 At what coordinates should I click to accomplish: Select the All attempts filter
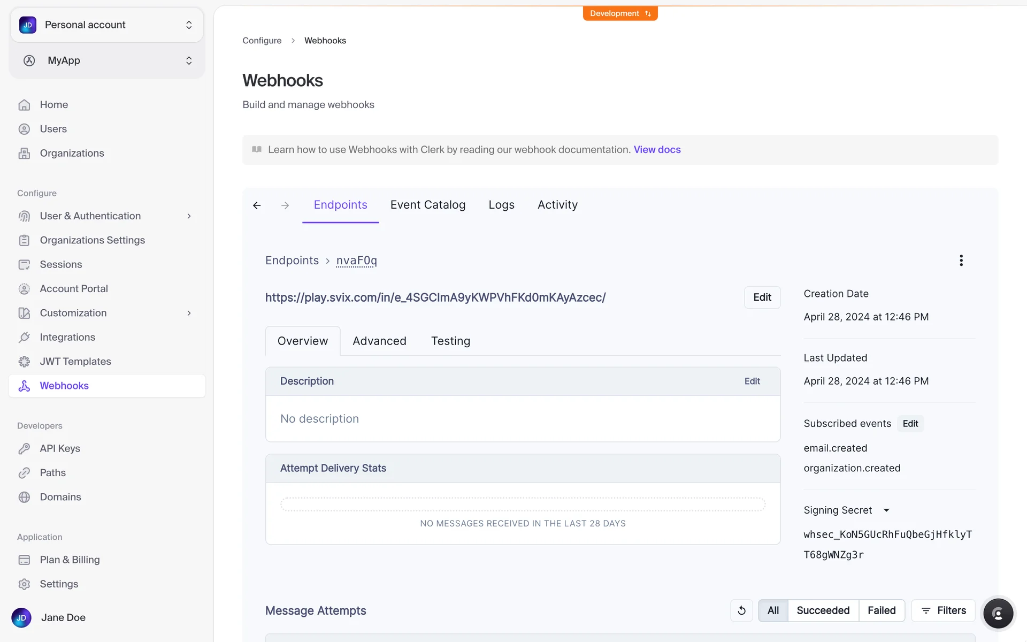773,610
